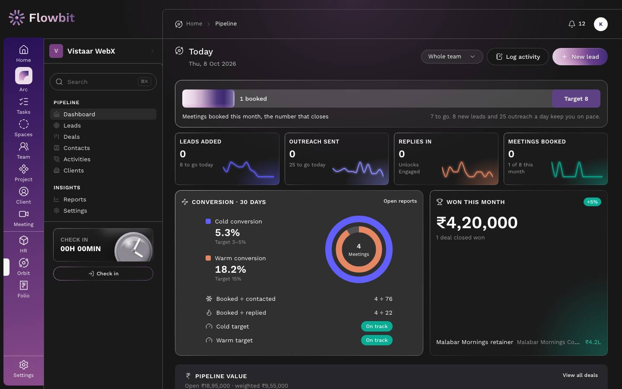Click the Check in button
The width and height of the screenshot is (622, 389).
tap(103, 274)
